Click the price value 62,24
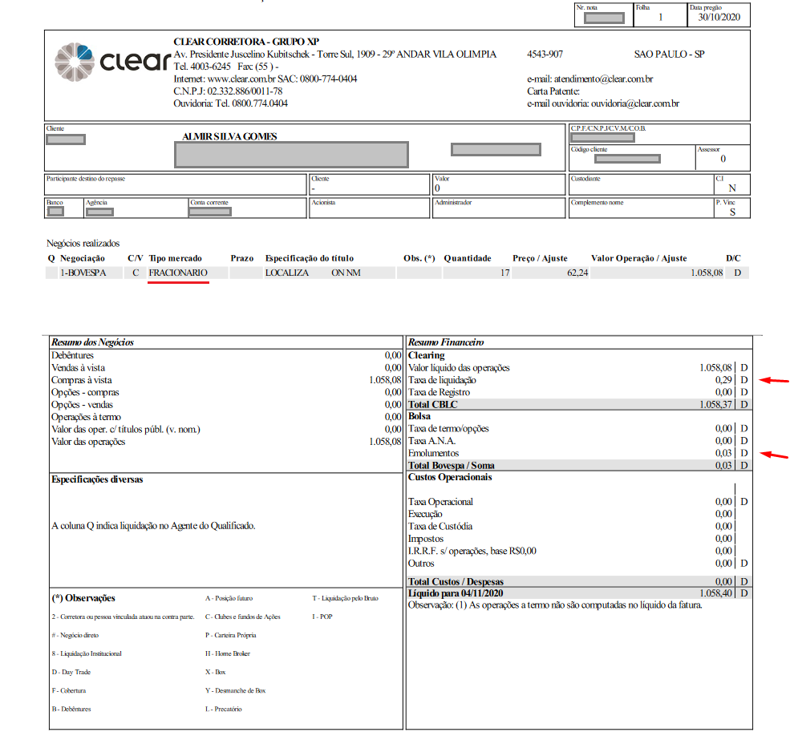Screen dimensions: 794x736 pos(577,273)
